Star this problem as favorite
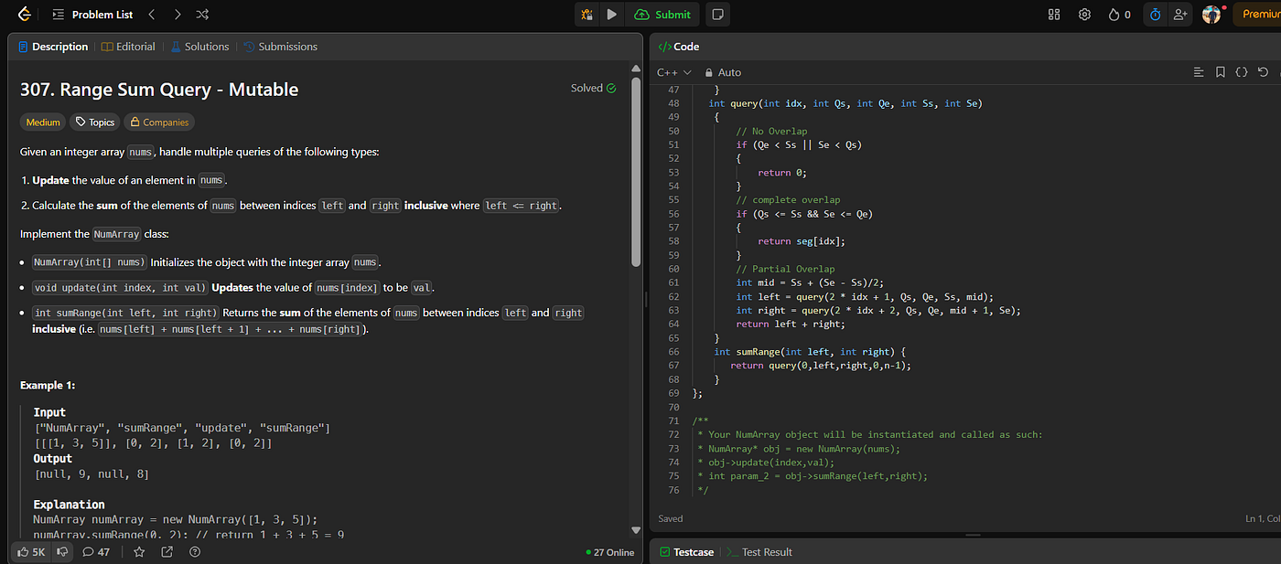 (139, 552)
